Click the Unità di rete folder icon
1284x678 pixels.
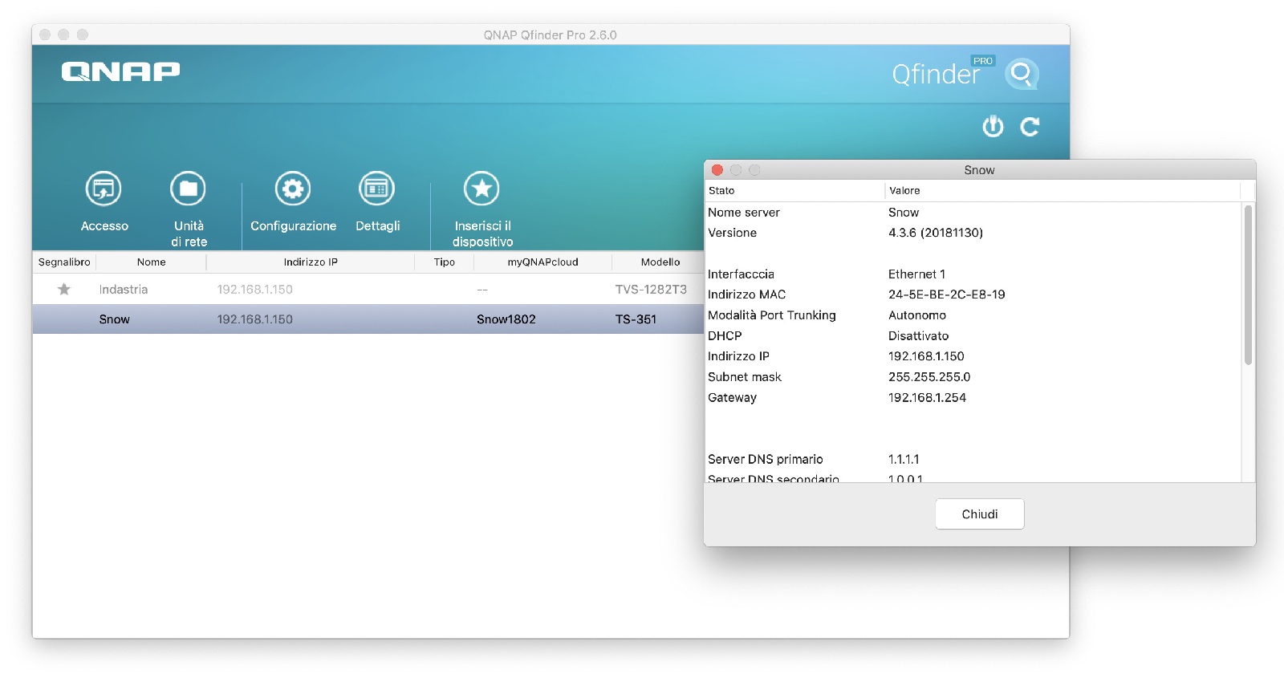pos(189,189)
